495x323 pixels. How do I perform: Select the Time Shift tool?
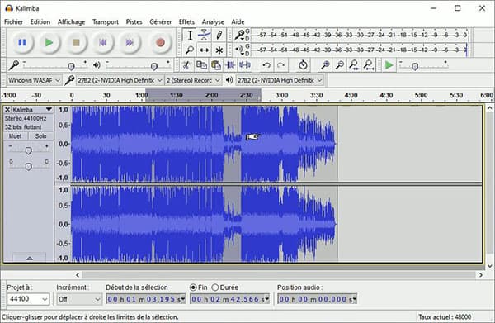point(205,50)
